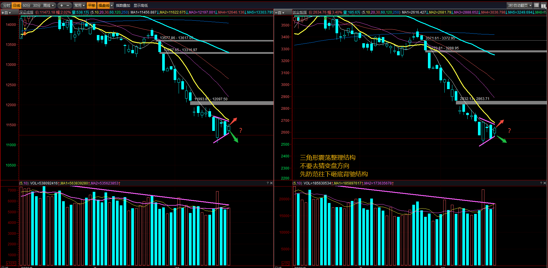548x268 pixels.
Task: Expand the 操盘线 dropdown arrow
Action: coord(112,5)
